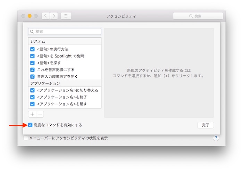The width and height of the screenshot is (243, 171).
Task: Toggle <アプリケーション名>を終了 checkbox
Action: [32, 97]
